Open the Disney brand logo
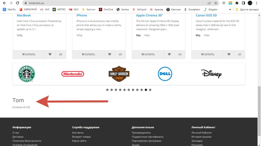 click(211, 74)
